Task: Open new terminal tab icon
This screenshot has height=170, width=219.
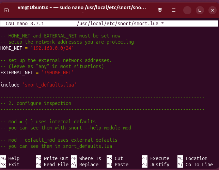Action: click(x=6, y=10)
